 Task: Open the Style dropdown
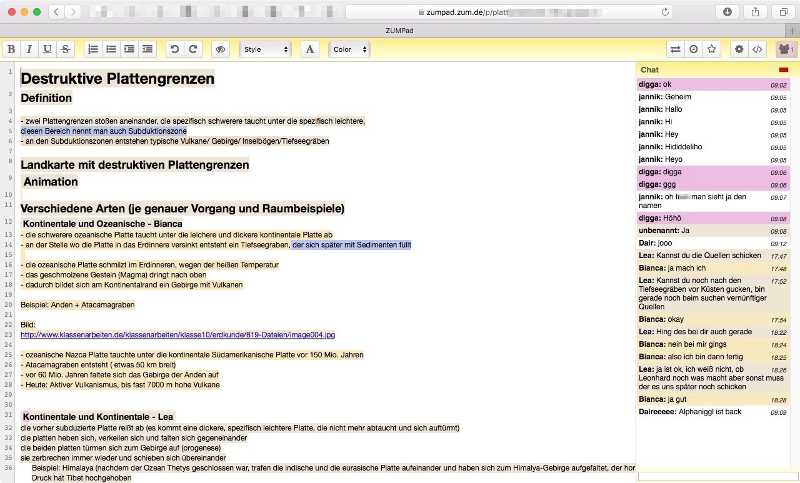(266, 49)
